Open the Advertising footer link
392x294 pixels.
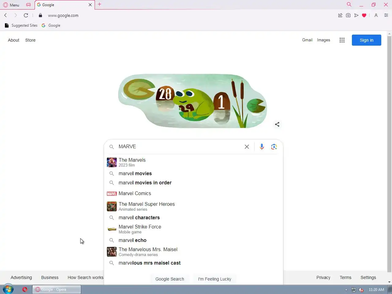coord(21,277)
